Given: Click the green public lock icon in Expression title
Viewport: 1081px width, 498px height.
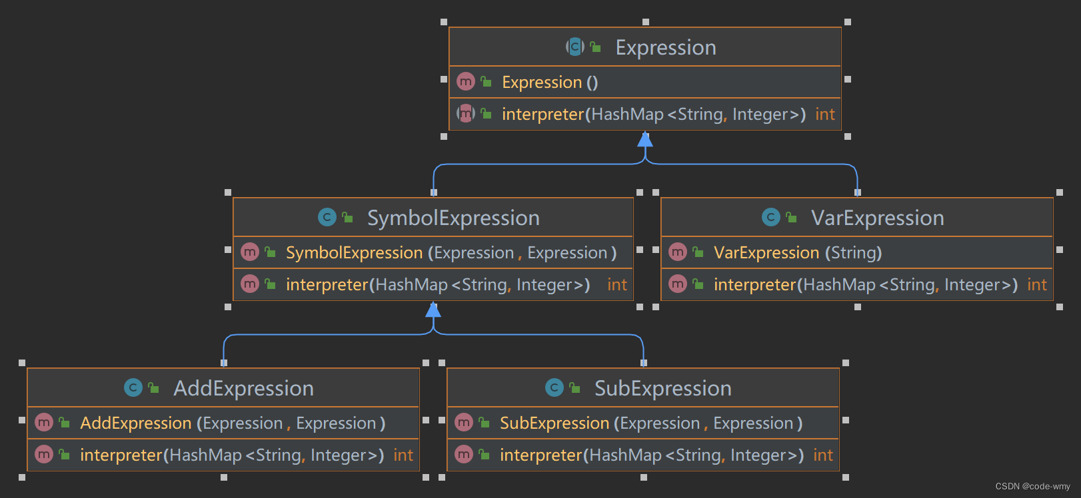Looking at the screenshot, I should (x=595, y=47).
